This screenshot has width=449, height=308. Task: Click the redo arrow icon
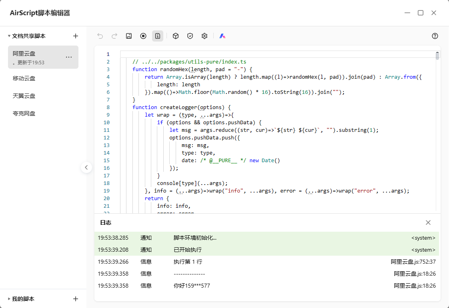[x=114, y=36]
